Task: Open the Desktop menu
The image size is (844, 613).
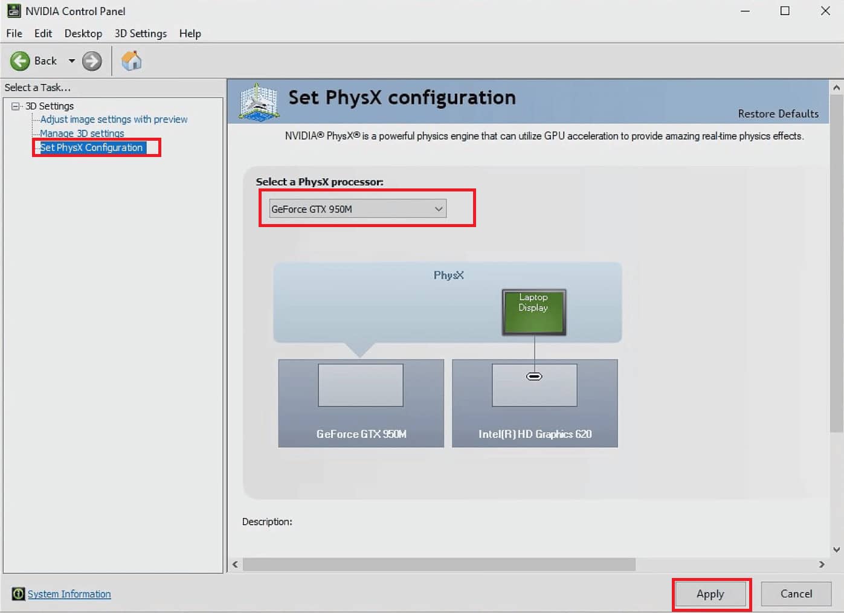Action: click(83, 33)
